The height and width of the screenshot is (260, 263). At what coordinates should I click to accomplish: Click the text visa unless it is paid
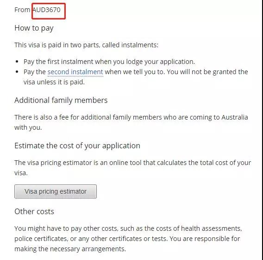54,82
